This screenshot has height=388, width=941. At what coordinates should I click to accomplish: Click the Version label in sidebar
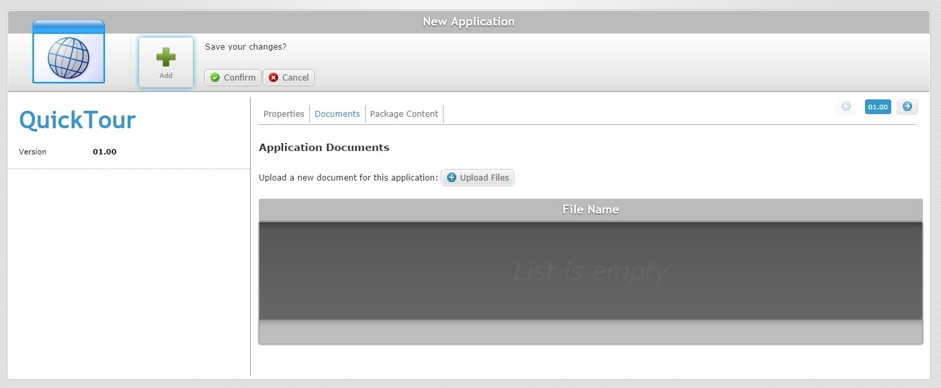[x=33, y=152]
